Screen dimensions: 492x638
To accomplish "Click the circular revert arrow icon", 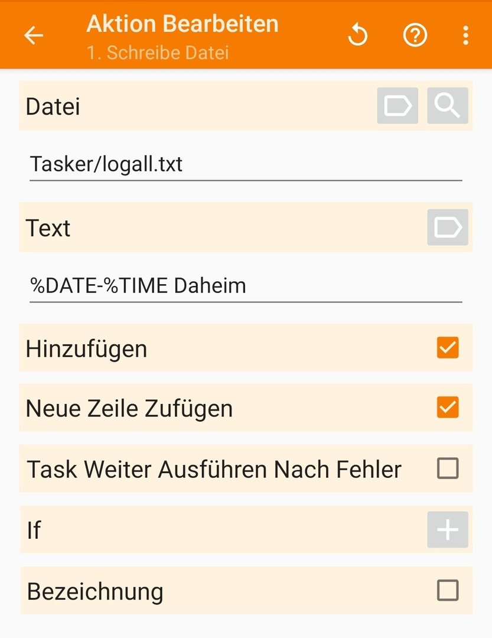I will coord(357,35).
